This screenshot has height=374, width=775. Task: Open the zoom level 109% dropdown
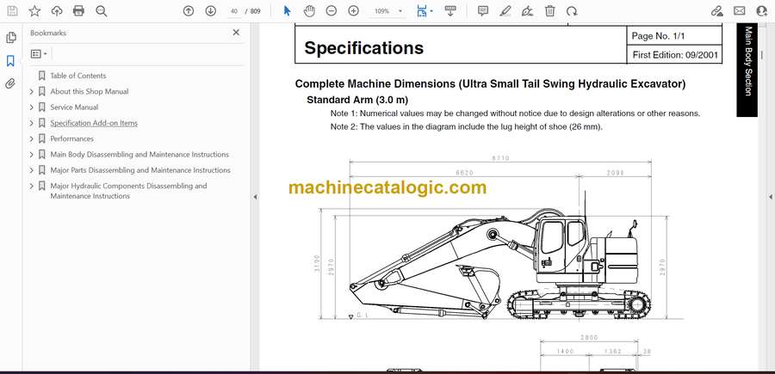click(387, 11)
